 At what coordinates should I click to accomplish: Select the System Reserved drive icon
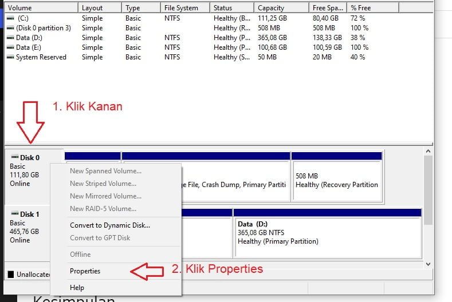pyautogui.click(x=10, y=57)
